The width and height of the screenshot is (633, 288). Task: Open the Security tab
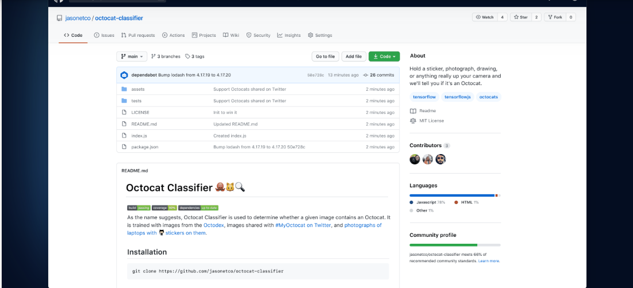click(258, 36)
